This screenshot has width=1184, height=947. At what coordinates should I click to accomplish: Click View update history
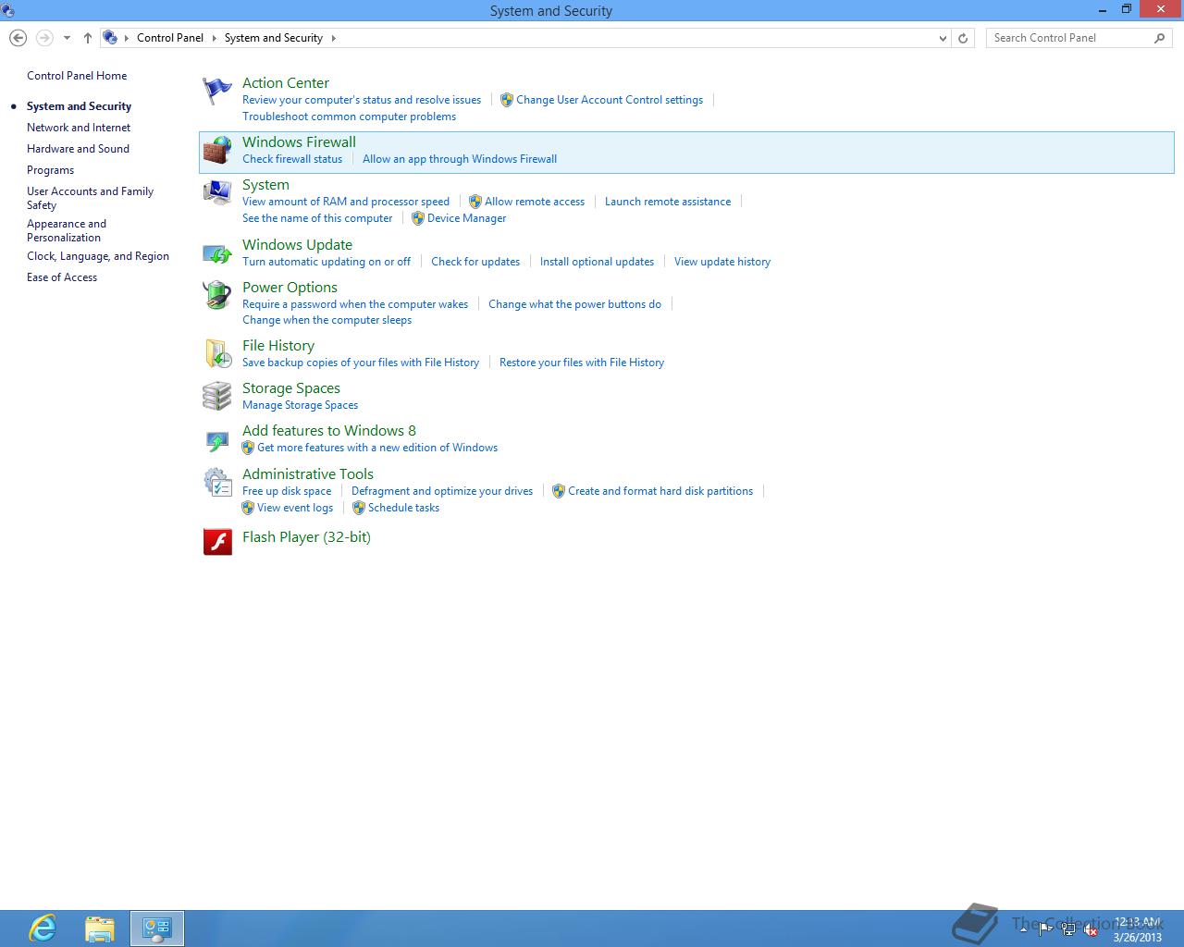722,262
